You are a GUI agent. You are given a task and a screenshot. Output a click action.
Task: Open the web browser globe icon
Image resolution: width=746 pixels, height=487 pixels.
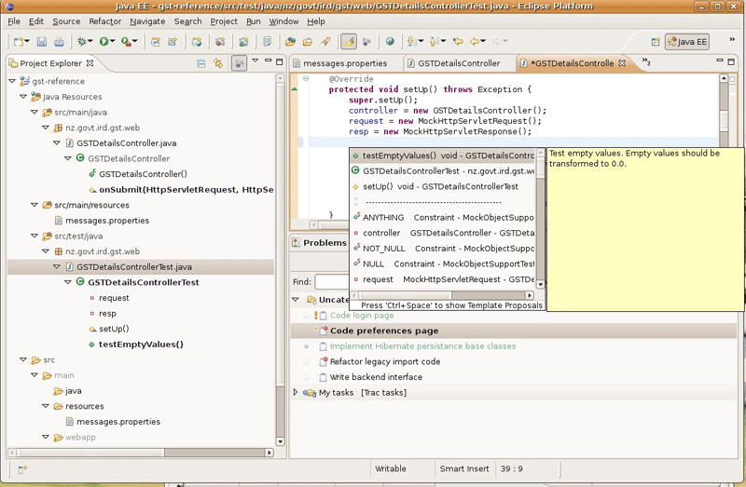390,42
